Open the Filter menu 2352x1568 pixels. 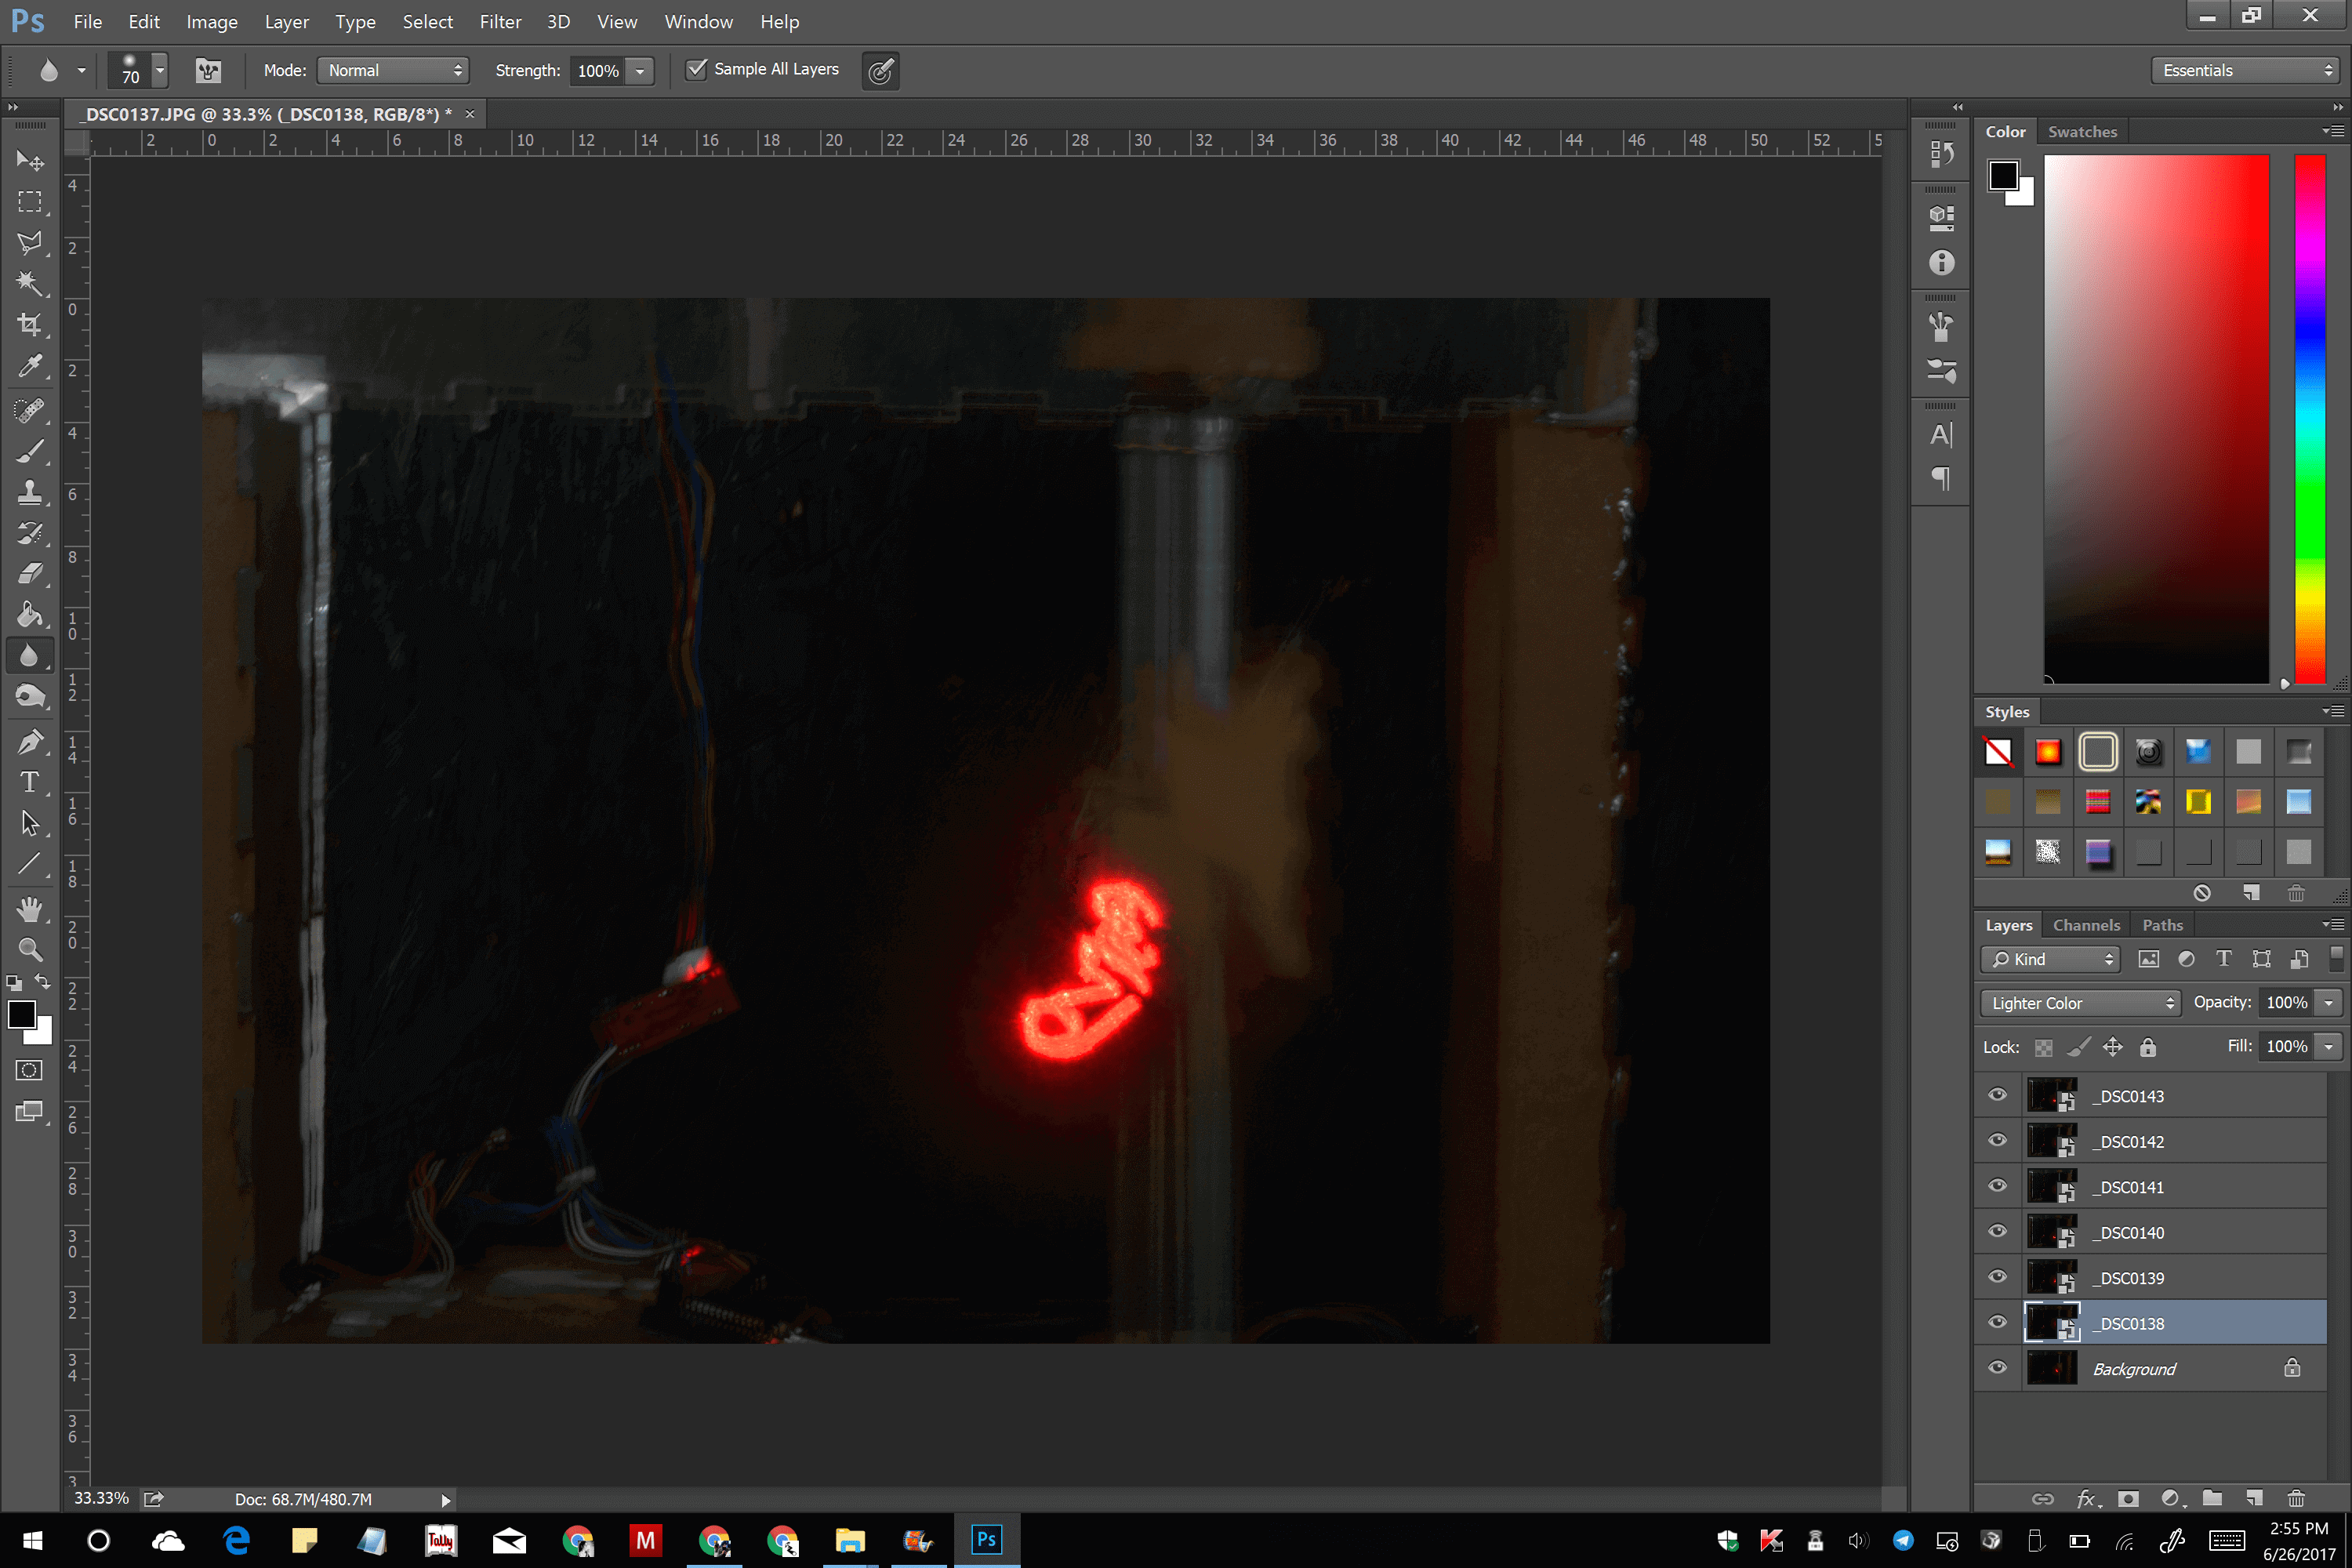pos(500,22)
